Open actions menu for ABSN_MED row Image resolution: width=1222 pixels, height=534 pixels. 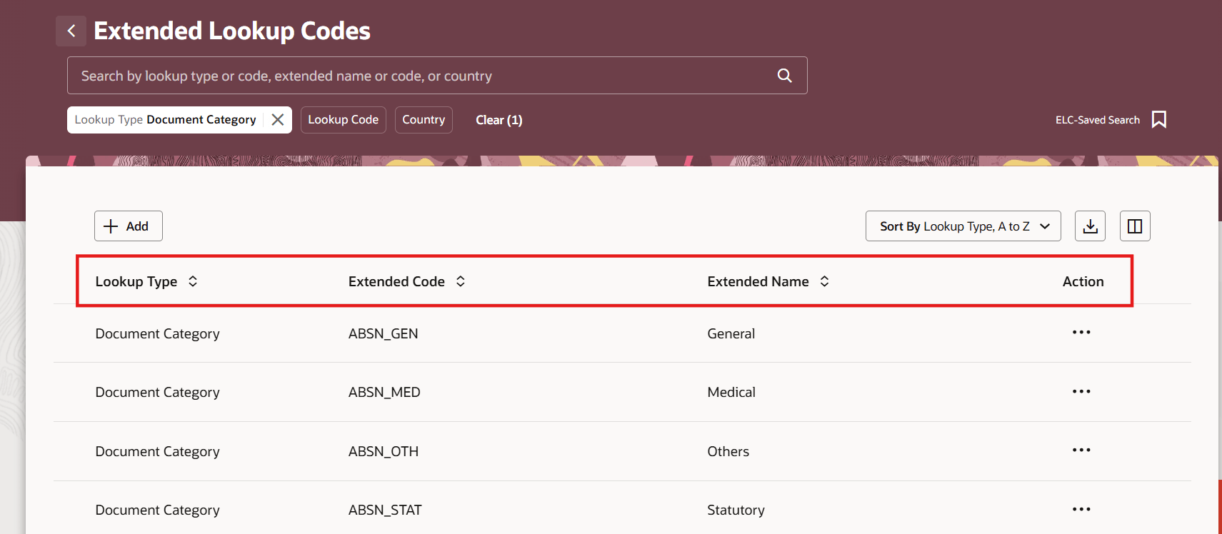(1081, 392)
